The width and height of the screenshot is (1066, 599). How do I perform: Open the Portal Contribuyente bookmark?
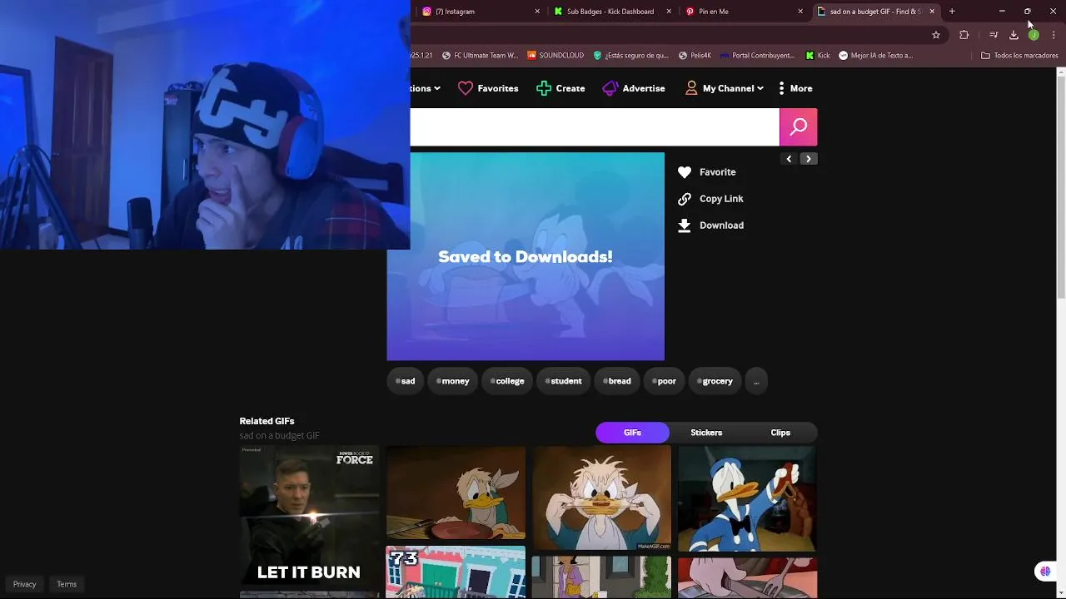pyautogui.click(x=757, y=56)
